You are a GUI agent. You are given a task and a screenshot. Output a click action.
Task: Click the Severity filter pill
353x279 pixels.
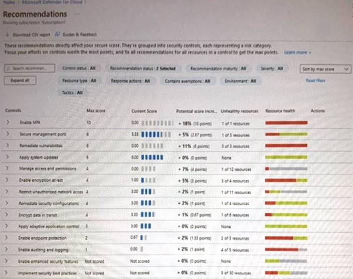[x=272, y=68]
